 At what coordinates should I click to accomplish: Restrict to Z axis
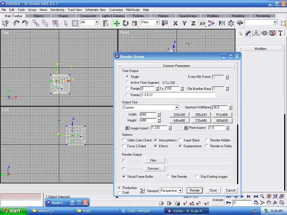click(x=193, y=23)
